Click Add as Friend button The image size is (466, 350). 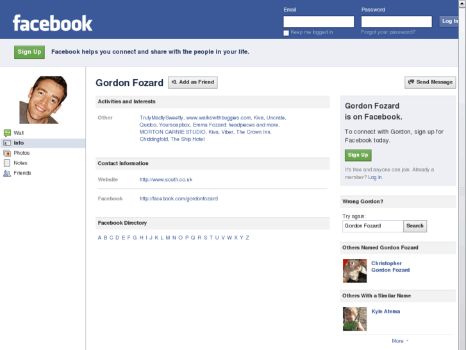[192, 82]
